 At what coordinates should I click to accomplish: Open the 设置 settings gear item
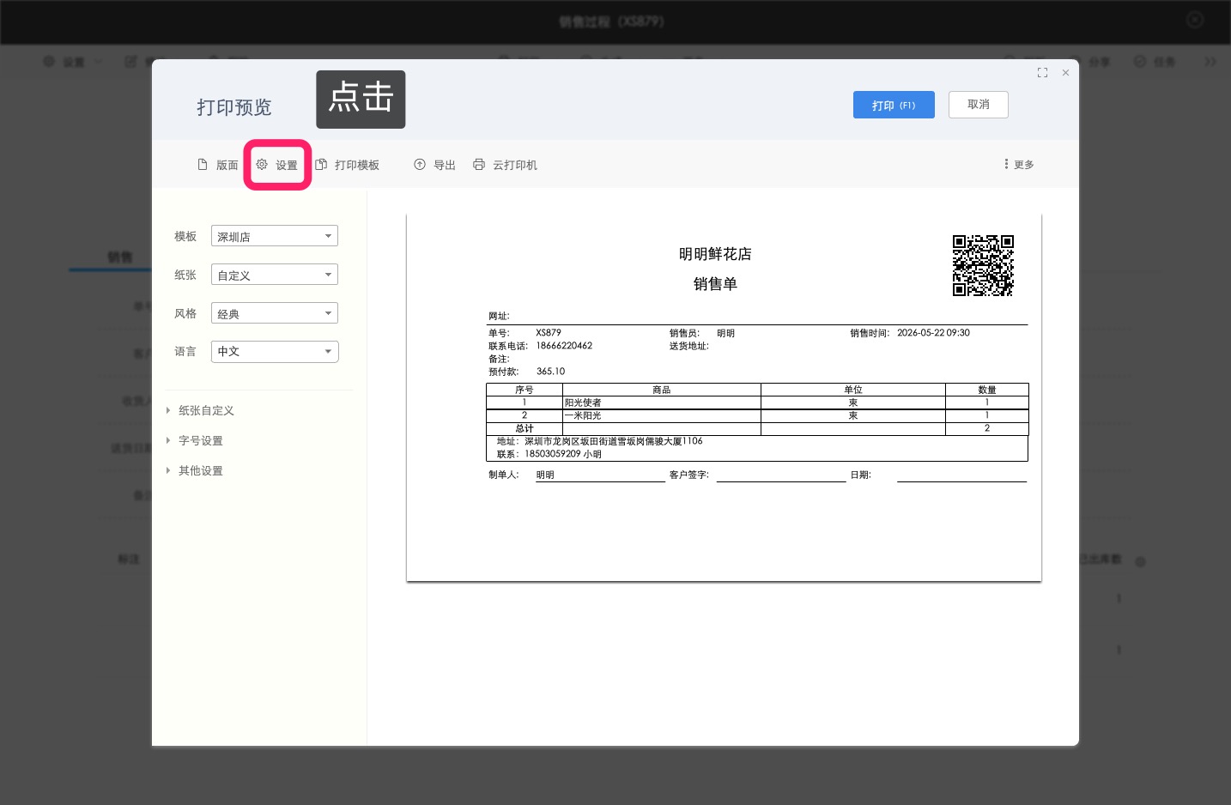277,165
